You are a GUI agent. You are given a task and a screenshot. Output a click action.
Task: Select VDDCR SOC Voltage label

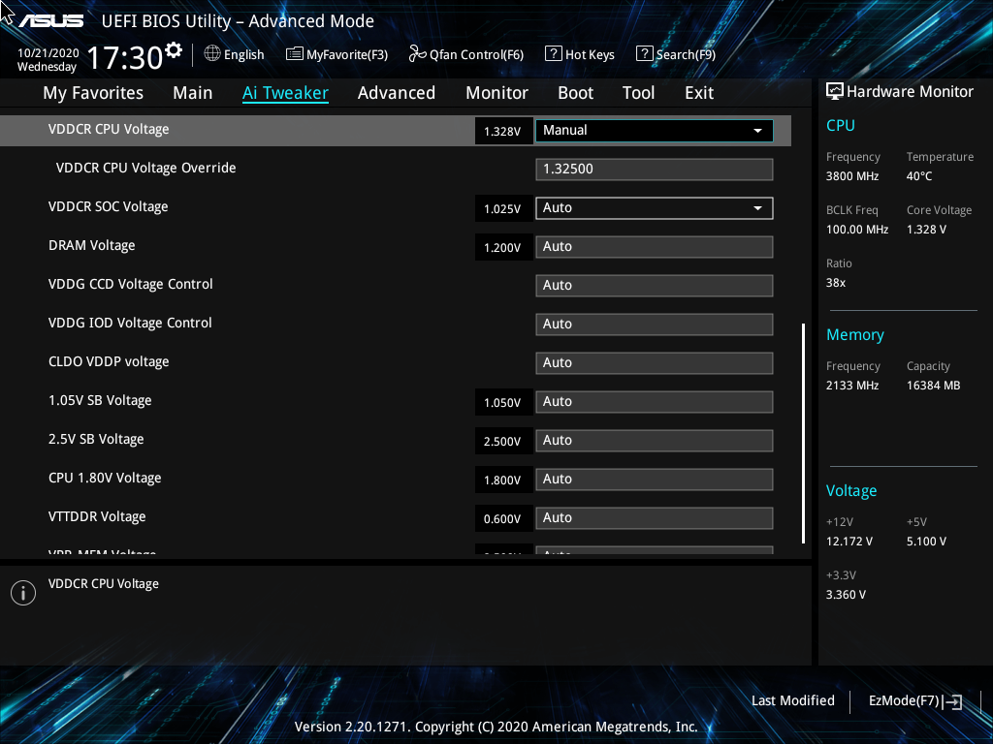point(109,207)
